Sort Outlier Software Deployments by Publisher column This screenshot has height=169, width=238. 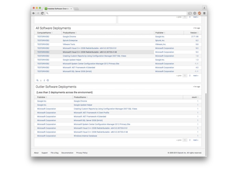[x=42, y=97]
